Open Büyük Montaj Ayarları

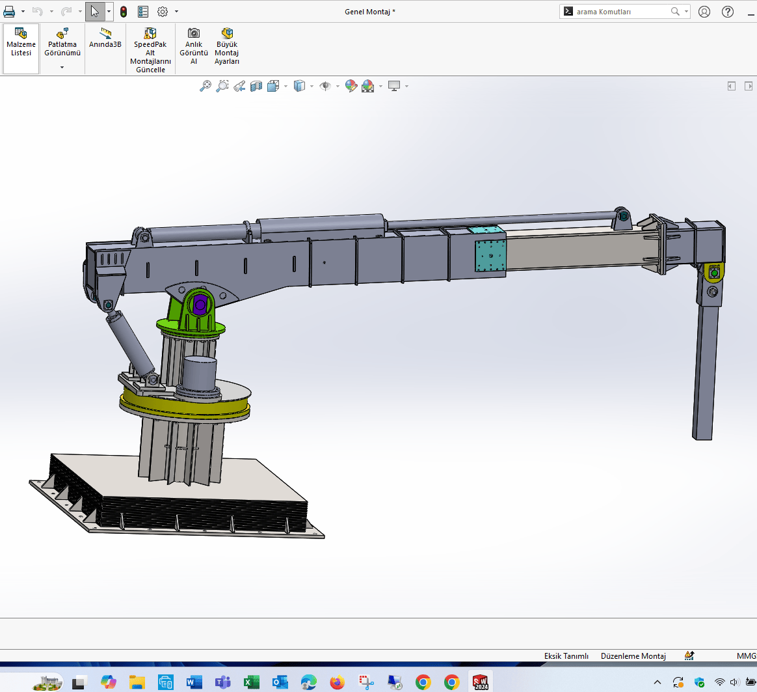pyautogui.click(x=227, y=46)
